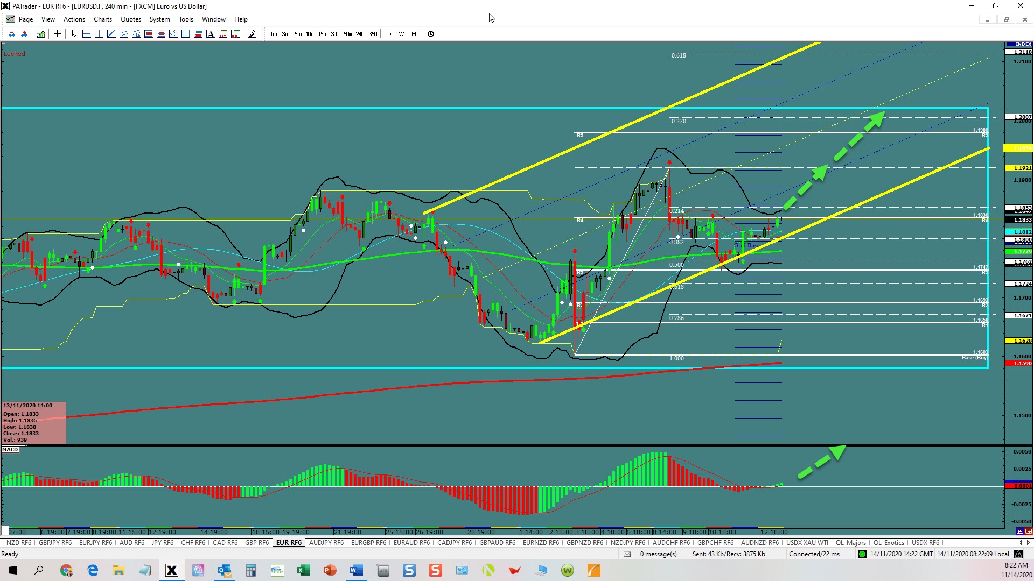This screenshot has height=581, width=1034.
Task: Open the Quotes menu
Action: [131, 19]
